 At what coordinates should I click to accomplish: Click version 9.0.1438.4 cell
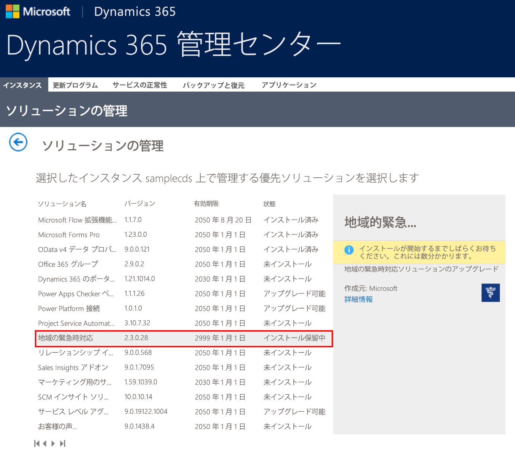tap(139, 427)
